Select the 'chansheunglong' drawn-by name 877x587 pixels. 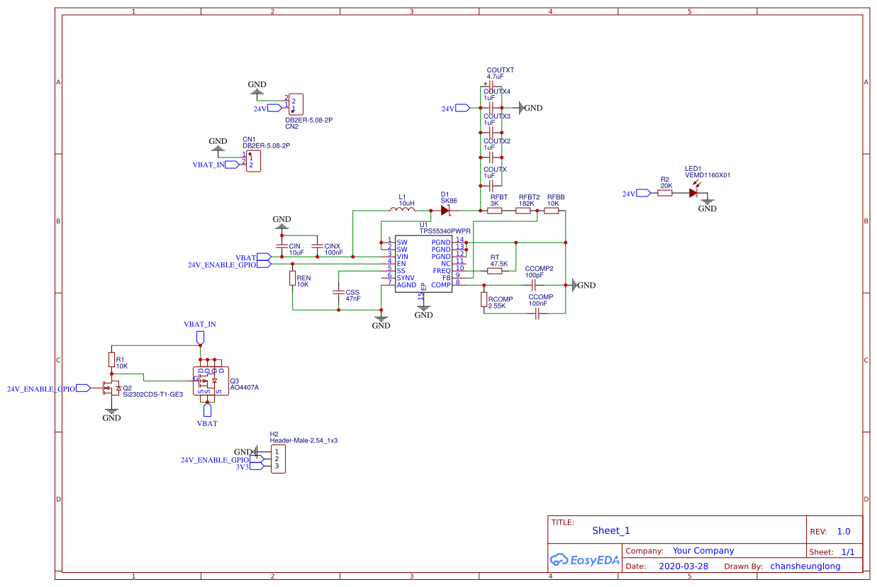pyautogui.click(x=805, y=566)
